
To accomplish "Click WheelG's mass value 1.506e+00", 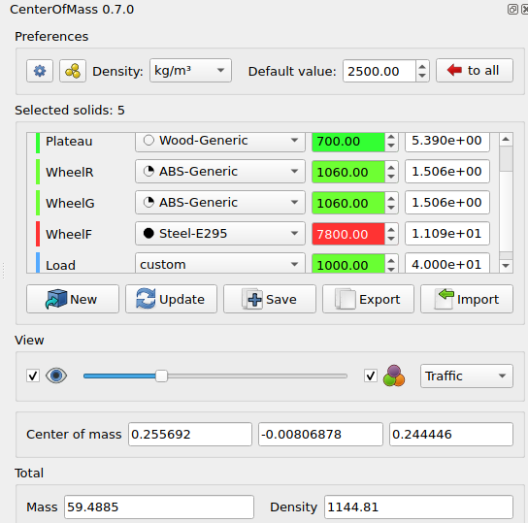I will (446, 203).
